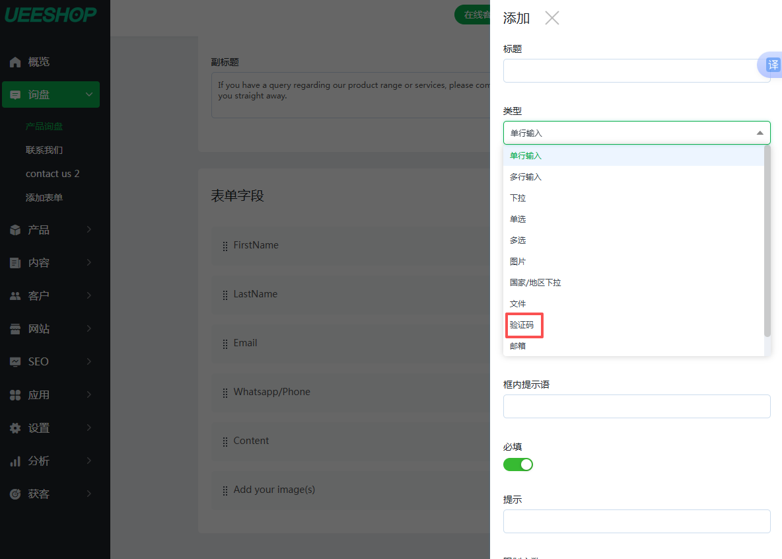This screenshot has height=559, width=782.
Task: Collapse the 询盘 sidebar section
Action: coord(89,94)
